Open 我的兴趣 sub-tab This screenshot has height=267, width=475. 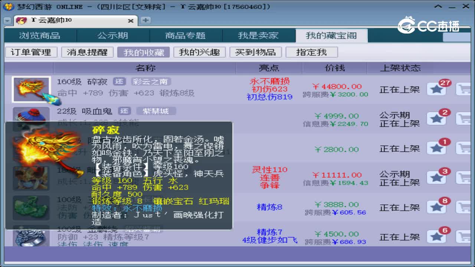[200, 52]
